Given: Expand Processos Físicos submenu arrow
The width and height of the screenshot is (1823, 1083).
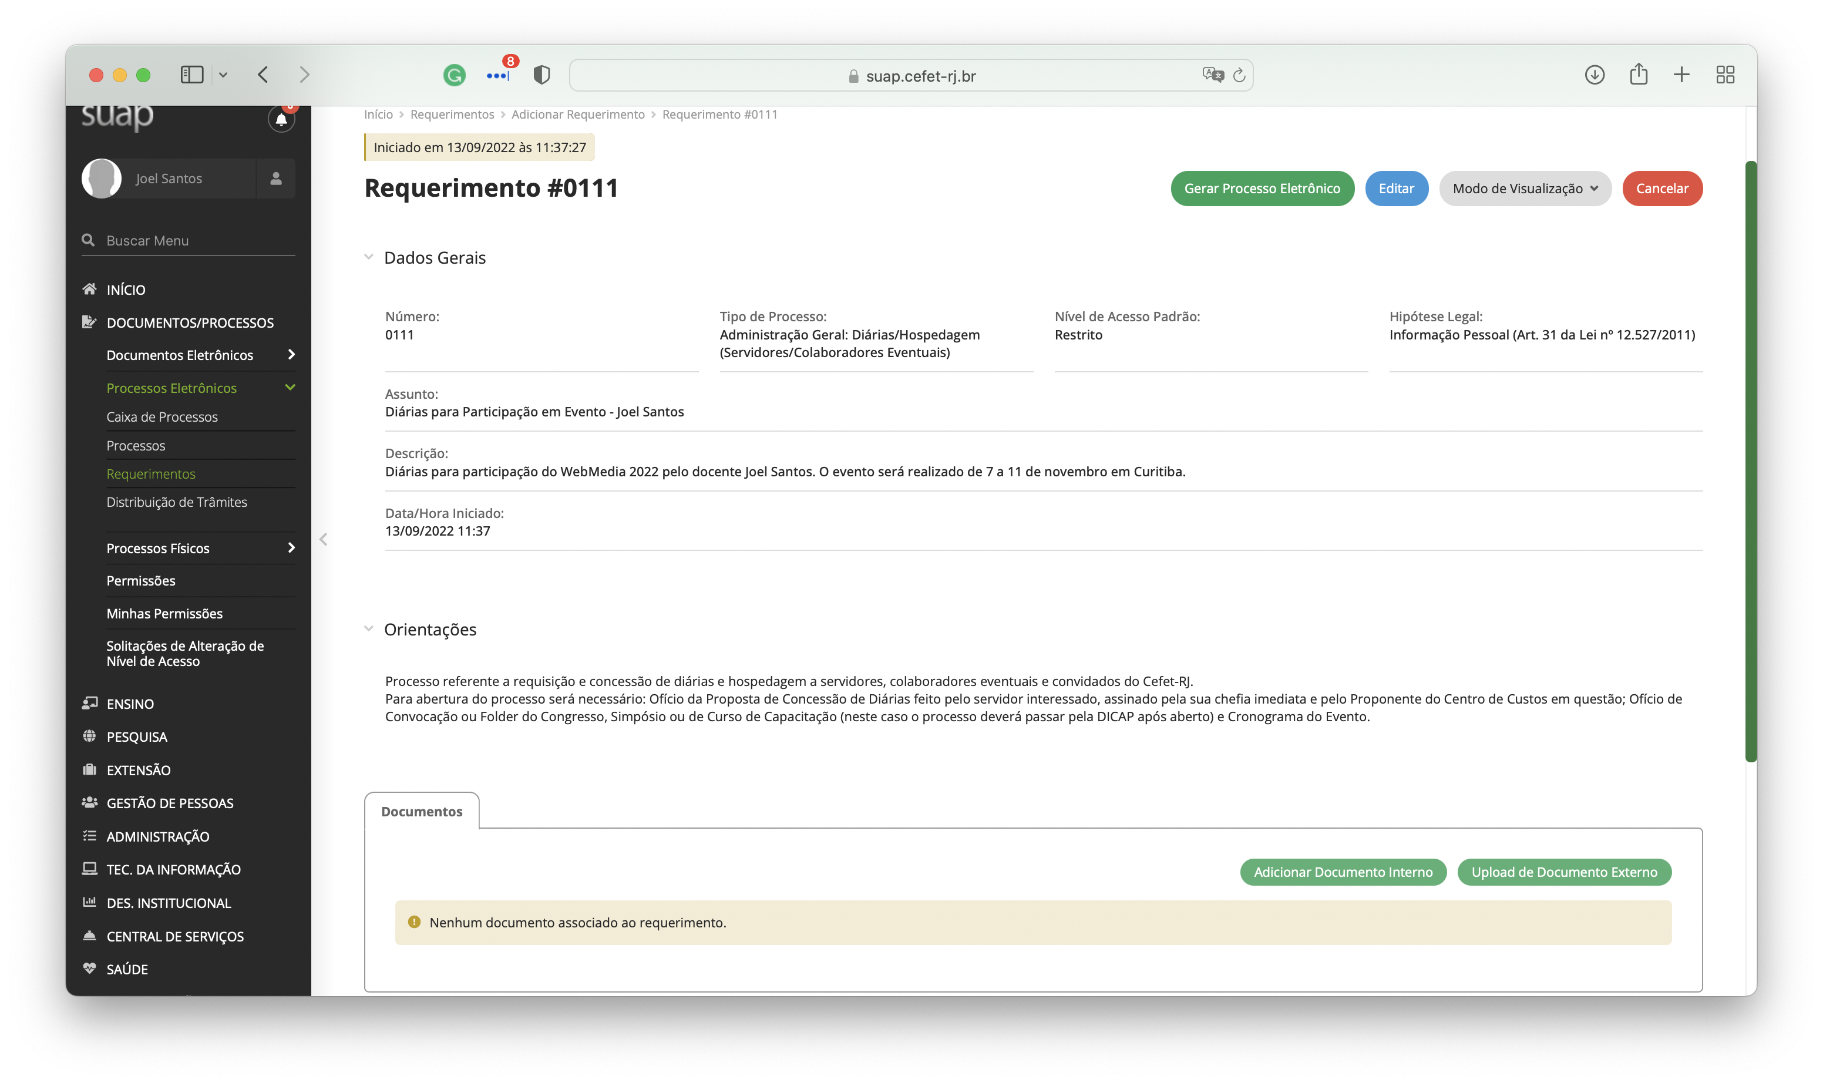Looking at the screenshot, I should pyautogui.click(x=291, y=548).
